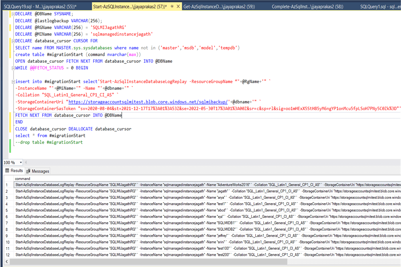Switch to SQLQuery1.sql tab
This screenshot has height=267, width=401.
click(x=380, y=6)
